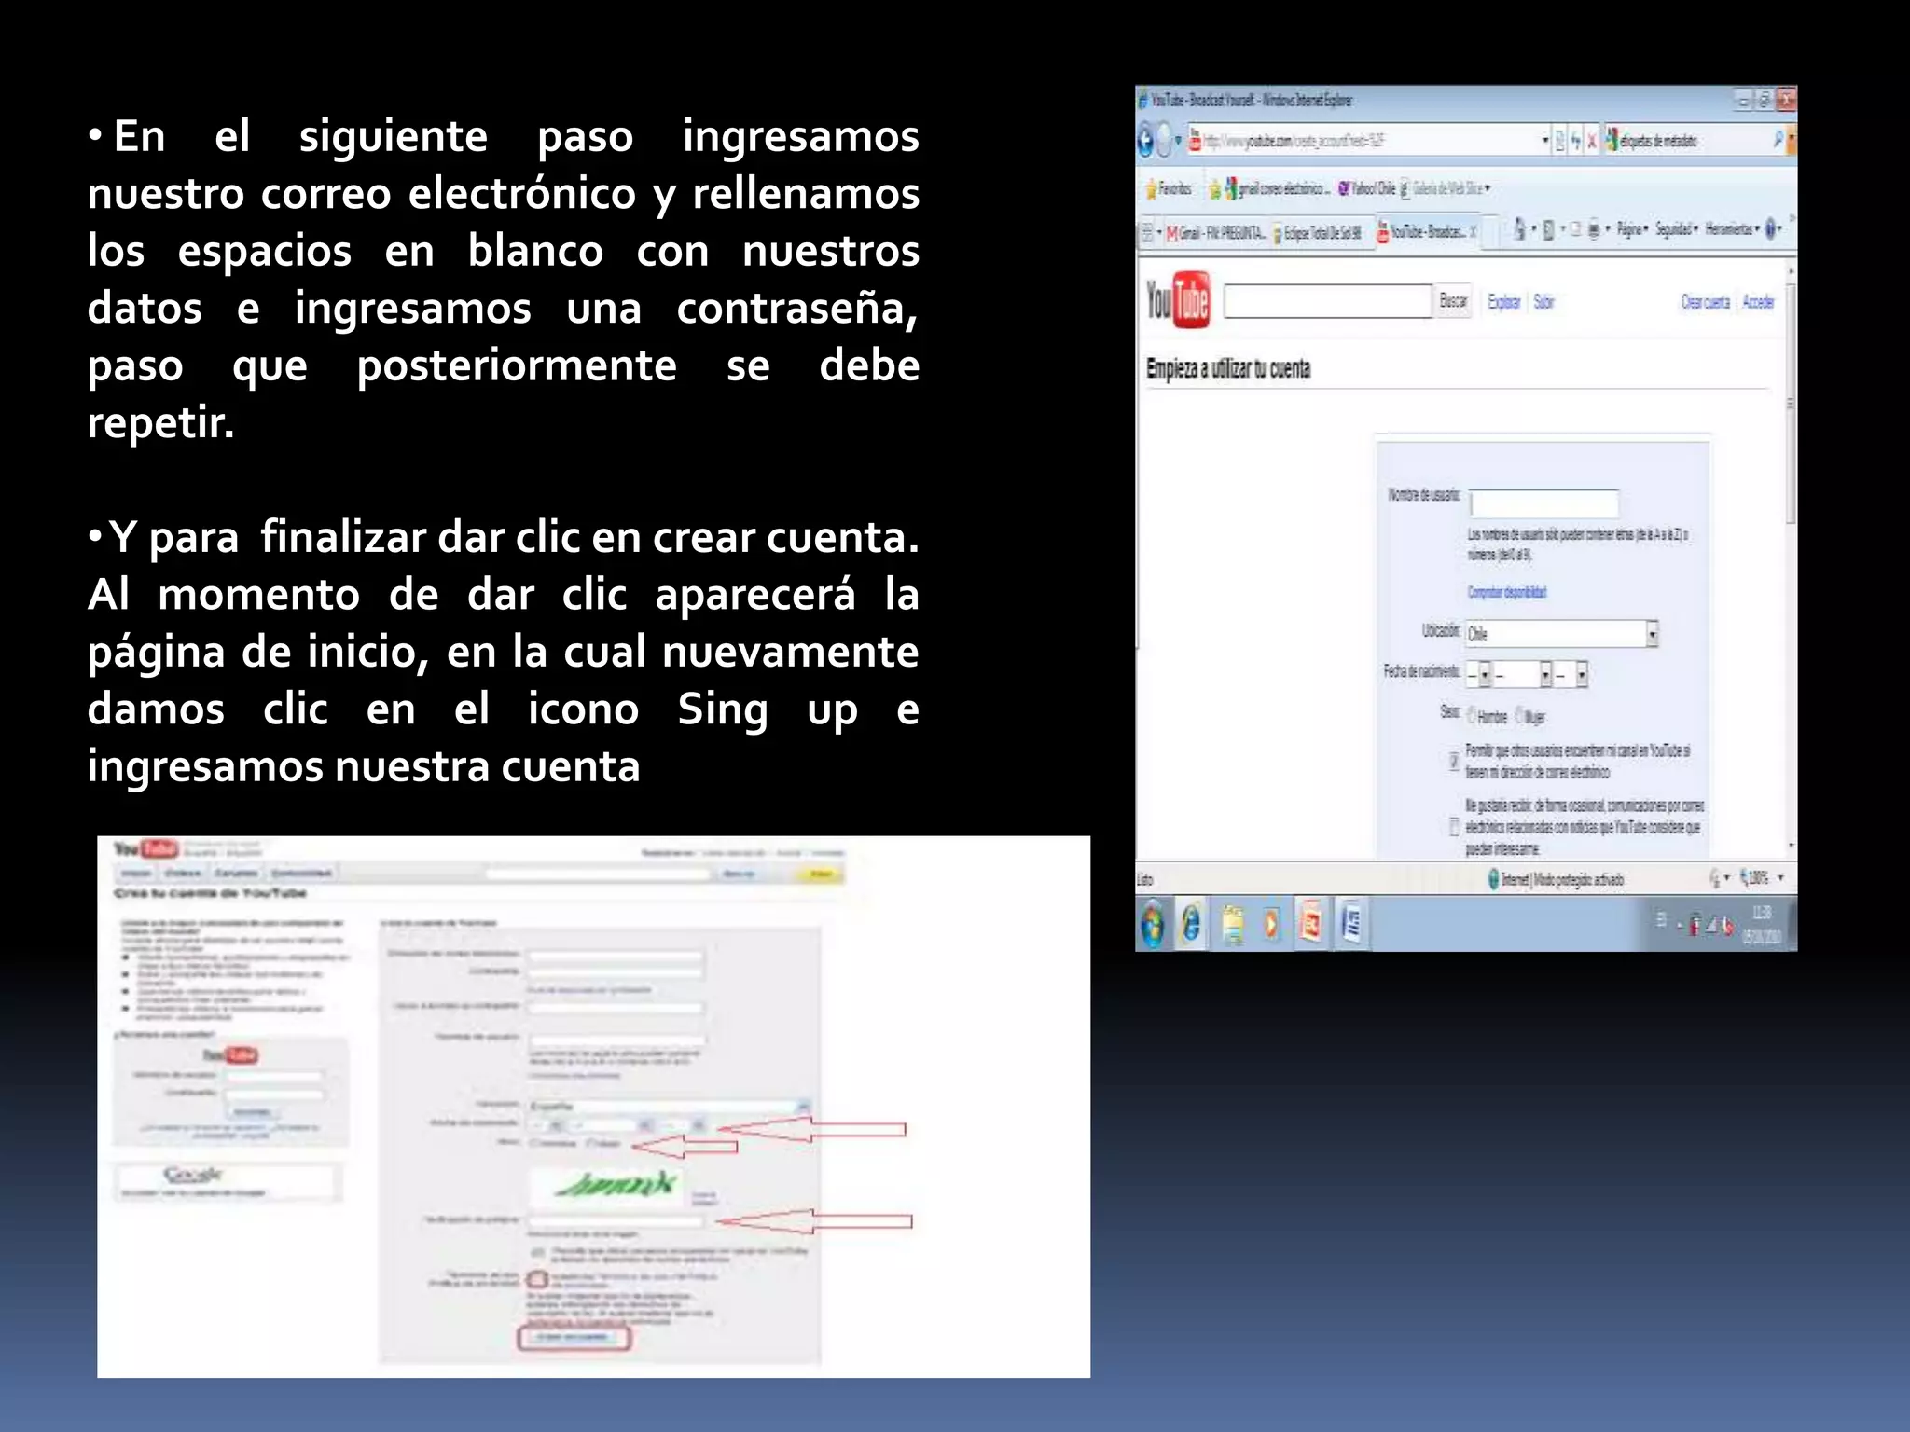1910x1432 pixels.
Task: Click the search magnifier icon in Internet Explorer
Action: pos(1778,140)
